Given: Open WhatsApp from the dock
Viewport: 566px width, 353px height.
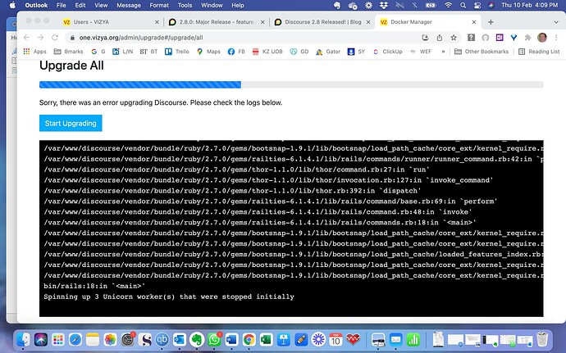Looking at the screenshot, I should 214,339.
